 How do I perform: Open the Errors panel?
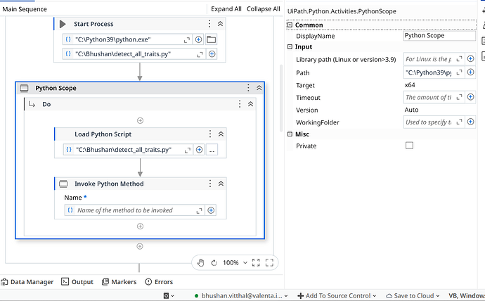pos(159,282)
